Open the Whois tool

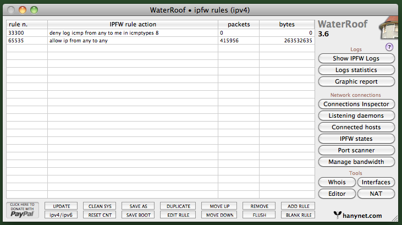[x=336, y=182]
